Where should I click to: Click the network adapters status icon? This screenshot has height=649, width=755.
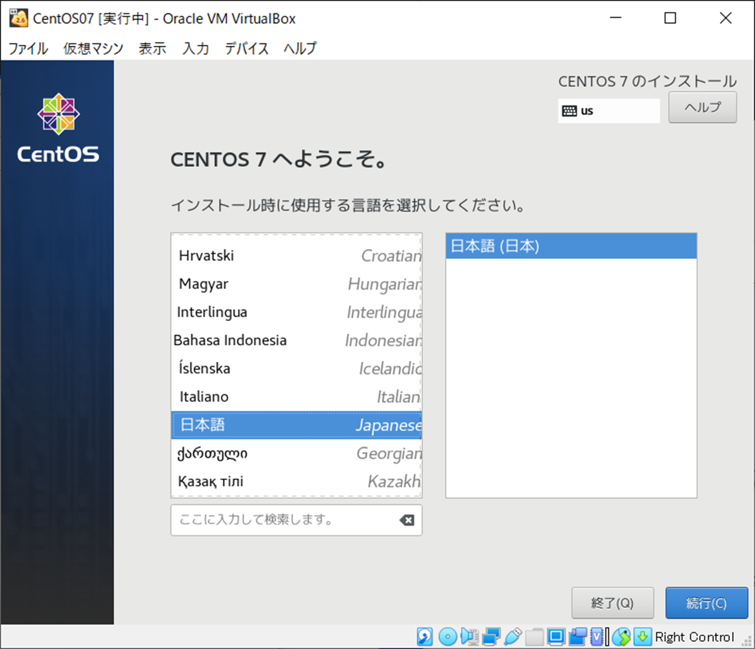tap(490, 636)
